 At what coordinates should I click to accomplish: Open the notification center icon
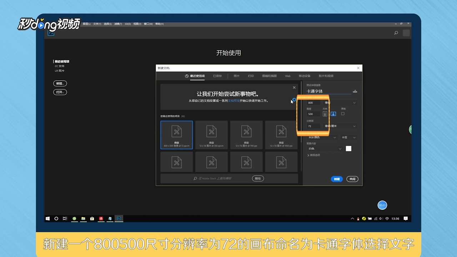[x=406, y=218]
